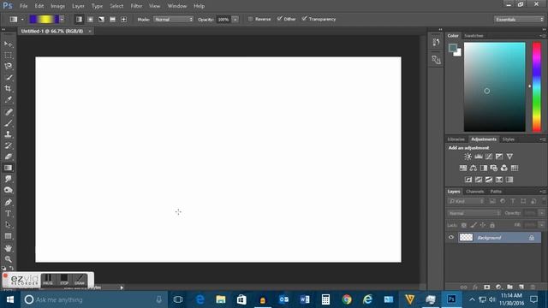Toggle filter for type layers

point(513,201)
